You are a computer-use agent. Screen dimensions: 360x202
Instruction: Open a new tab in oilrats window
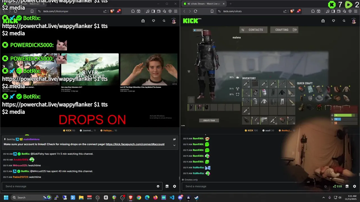(x=230, y=4)
